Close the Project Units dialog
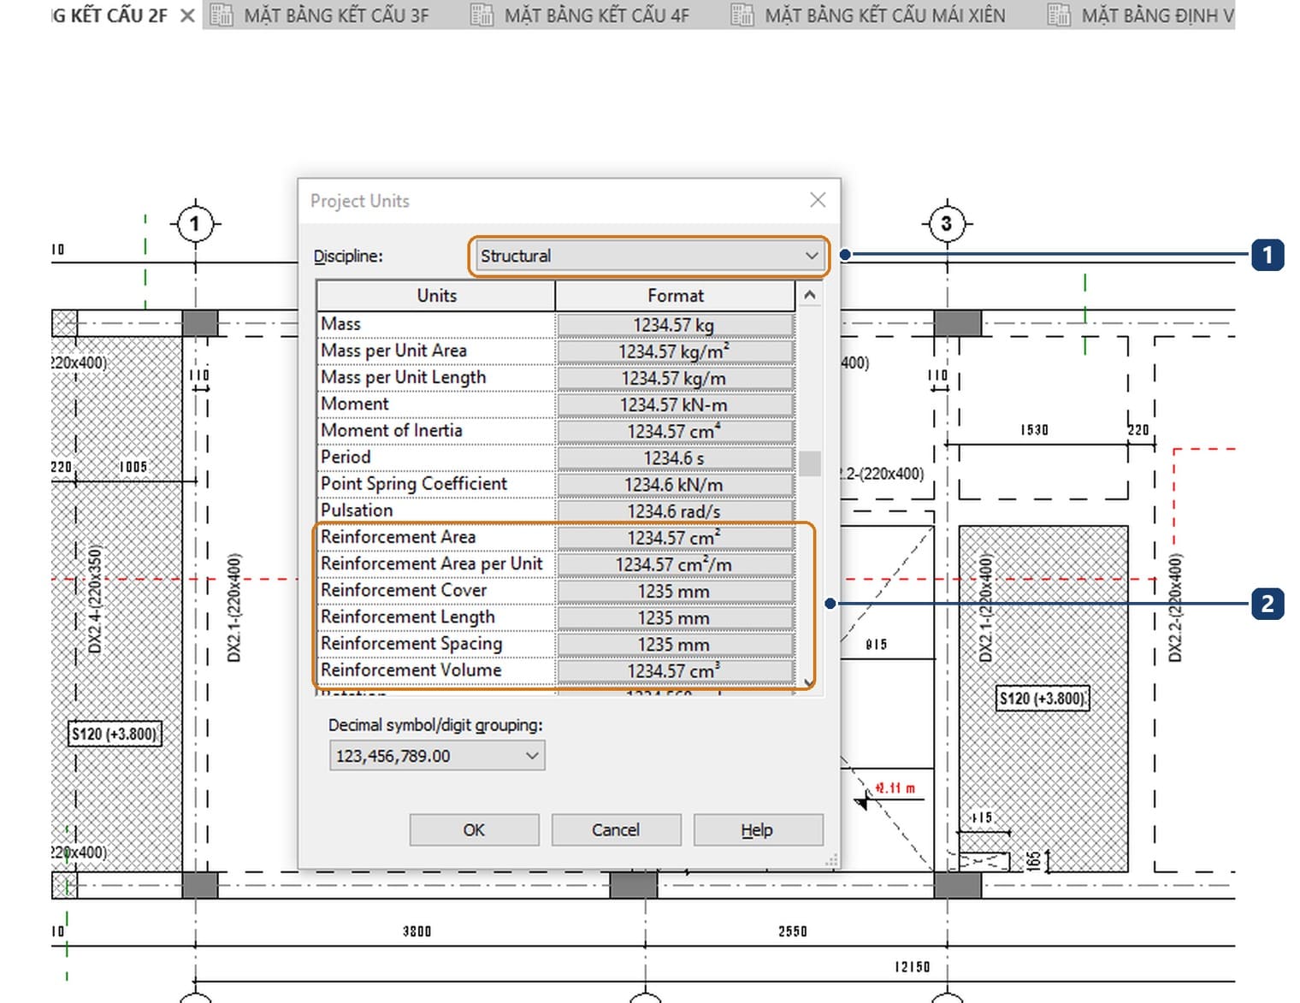Screen dimensions: 1300x1003 (818, 200)
